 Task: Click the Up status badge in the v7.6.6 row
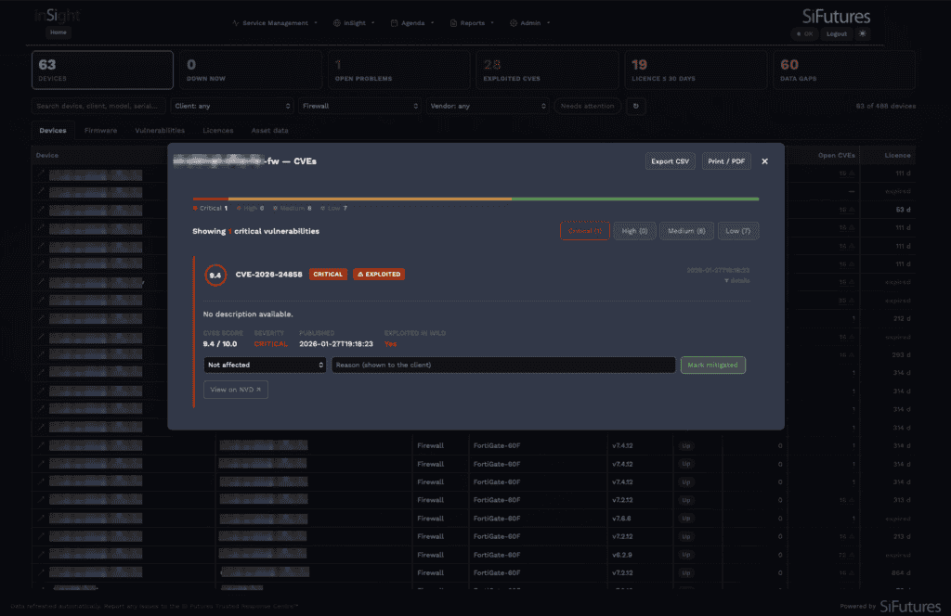tap(686, 519)
